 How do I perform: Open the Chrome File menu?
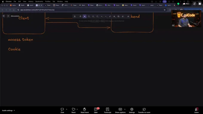15,1
